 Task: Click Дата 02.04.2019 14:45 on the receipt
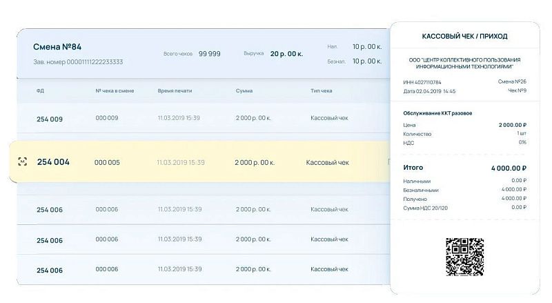(x=429, y=91)
